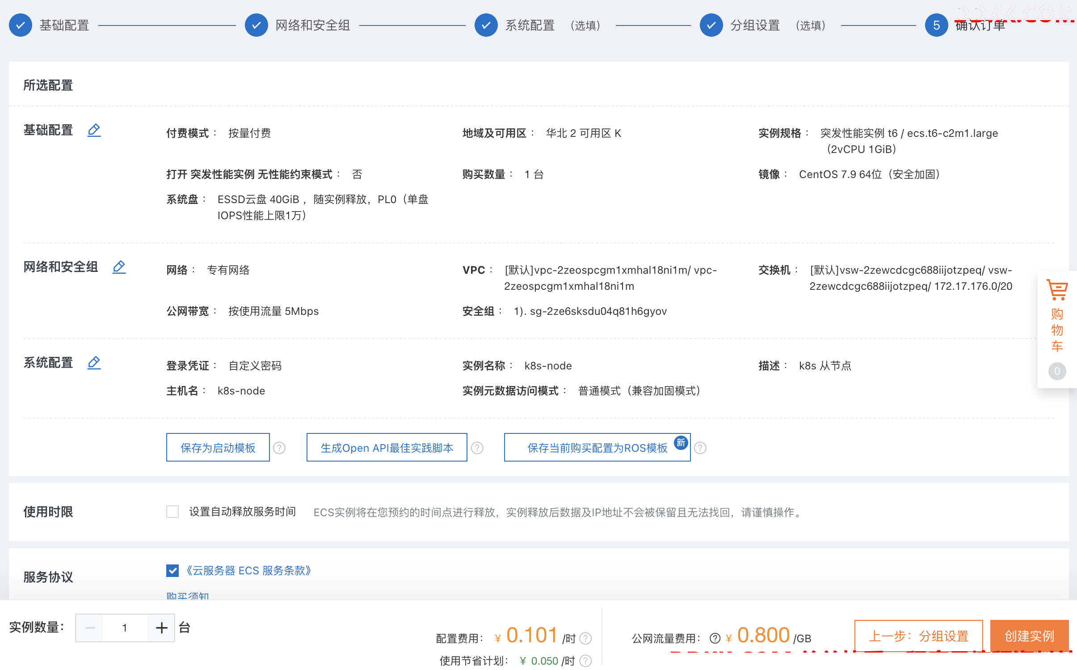Image resolution: width=1077 pixels, height=670 pixels.
Task: Click image value CentOS 7.9 64位（安全加固）
Action: (870, 174)
